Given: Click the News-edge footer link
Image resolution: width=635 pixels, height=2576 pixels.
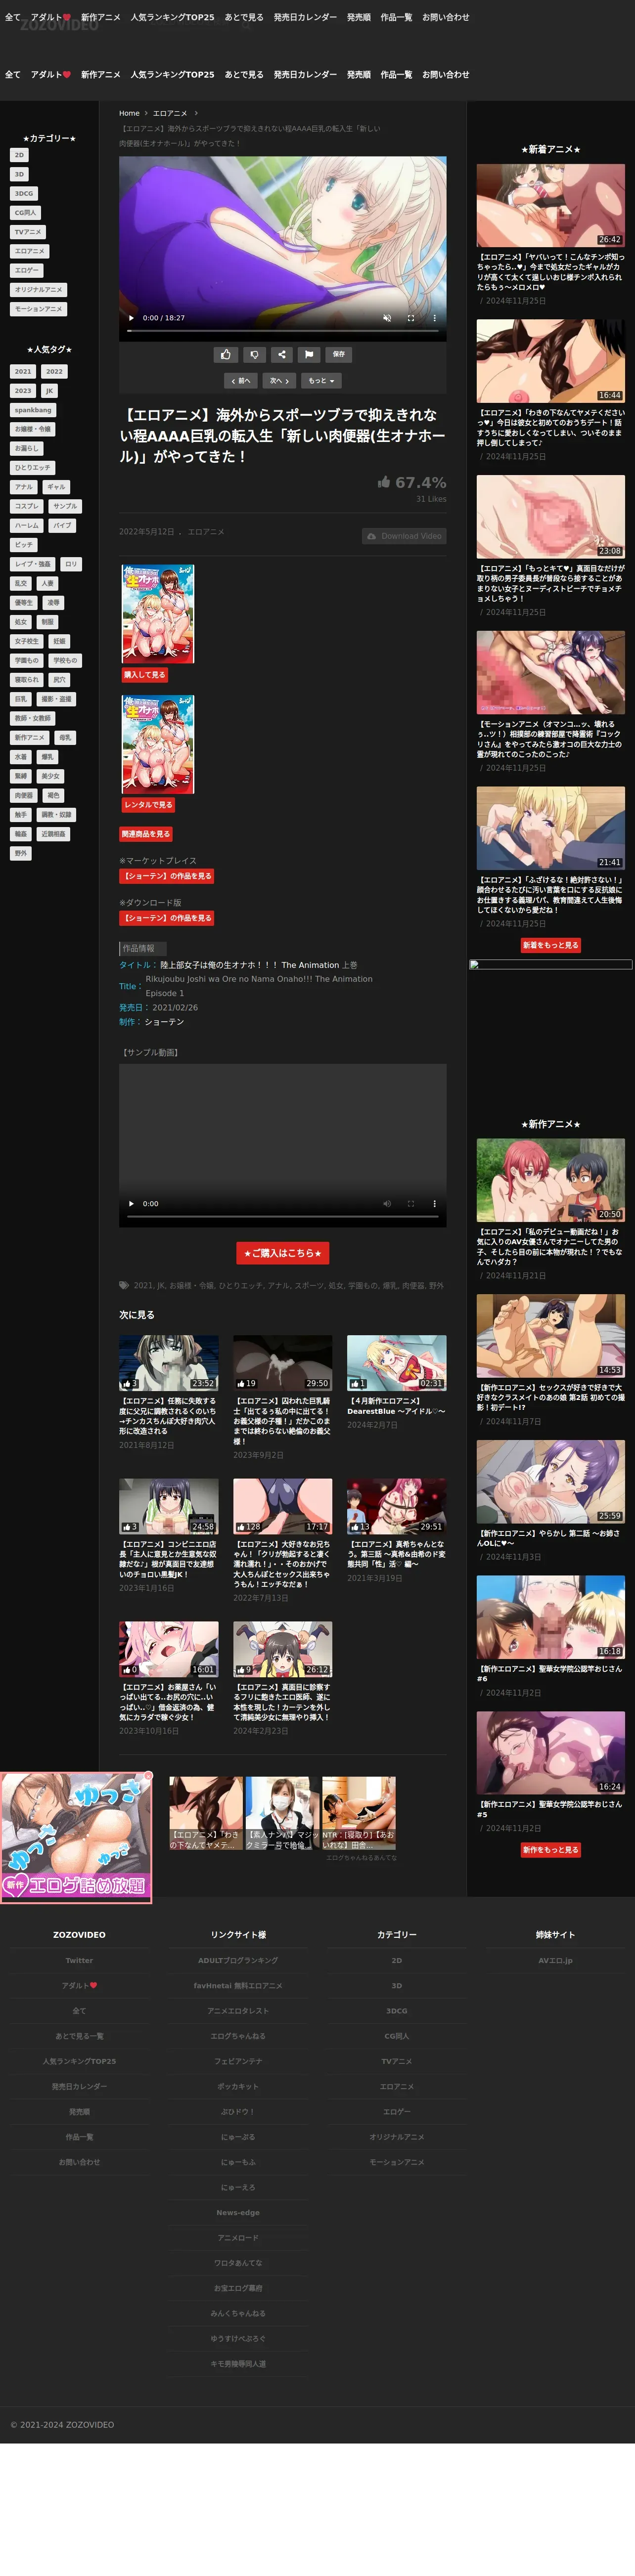Looking at the screenshot, I should (x=238, y=2213).
